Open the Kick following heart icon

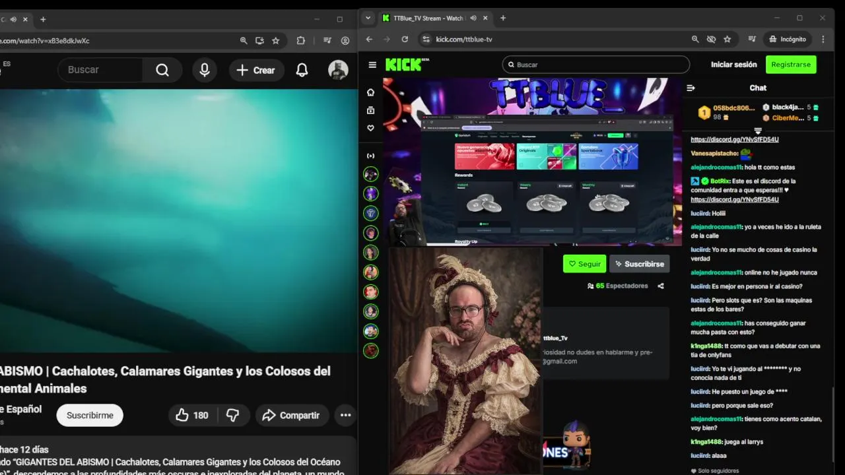coord(370,128)
